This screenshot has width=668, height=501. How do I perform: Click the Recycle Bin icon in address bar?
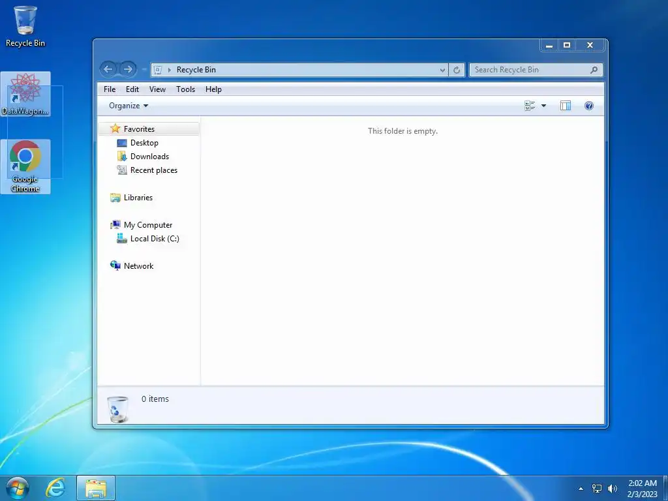pos(158,70)
